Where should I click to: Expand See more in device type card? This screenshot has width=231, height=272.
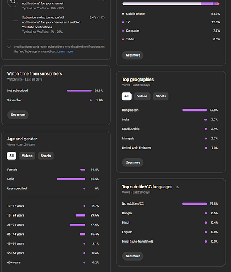point(133,55)
